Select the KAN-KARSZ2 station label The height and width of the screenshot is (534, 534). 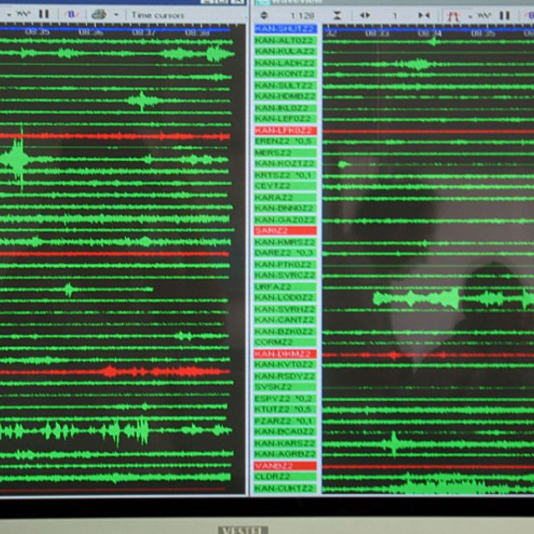pyautogui.click(x=285, y=443)
